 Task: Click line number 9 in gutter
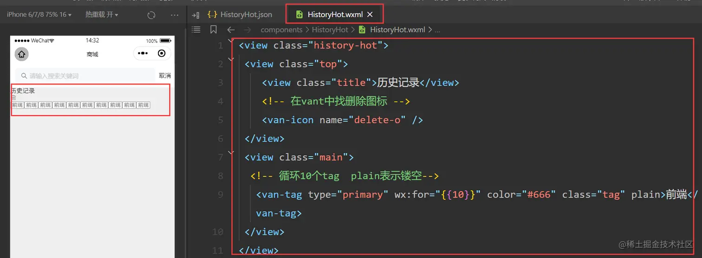tap(221, 194)
